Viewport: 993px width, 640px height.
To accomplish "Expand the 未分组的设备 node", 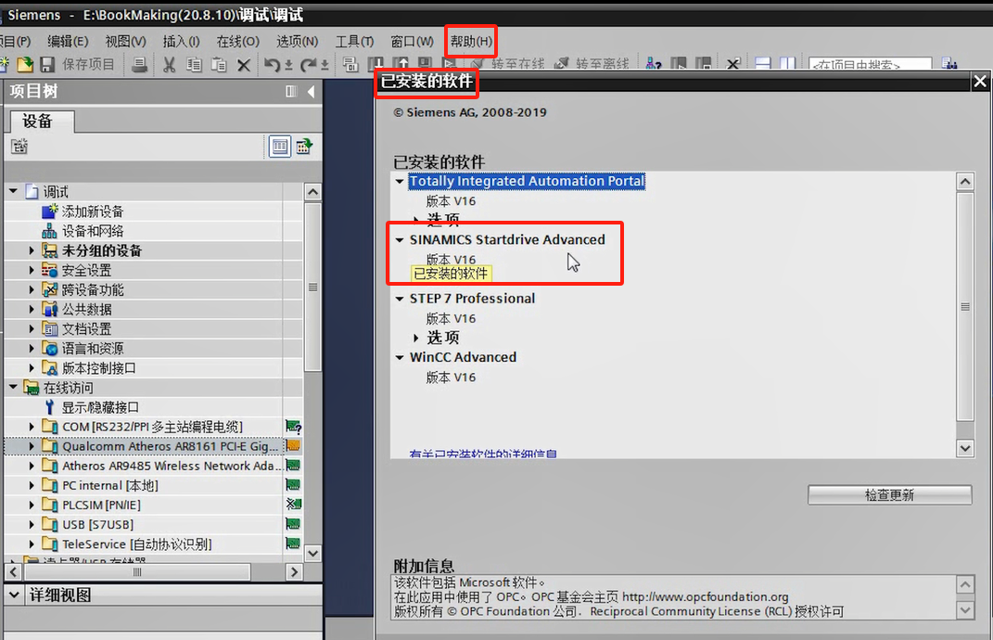I will pyautogui.click(x=32, y=250).
